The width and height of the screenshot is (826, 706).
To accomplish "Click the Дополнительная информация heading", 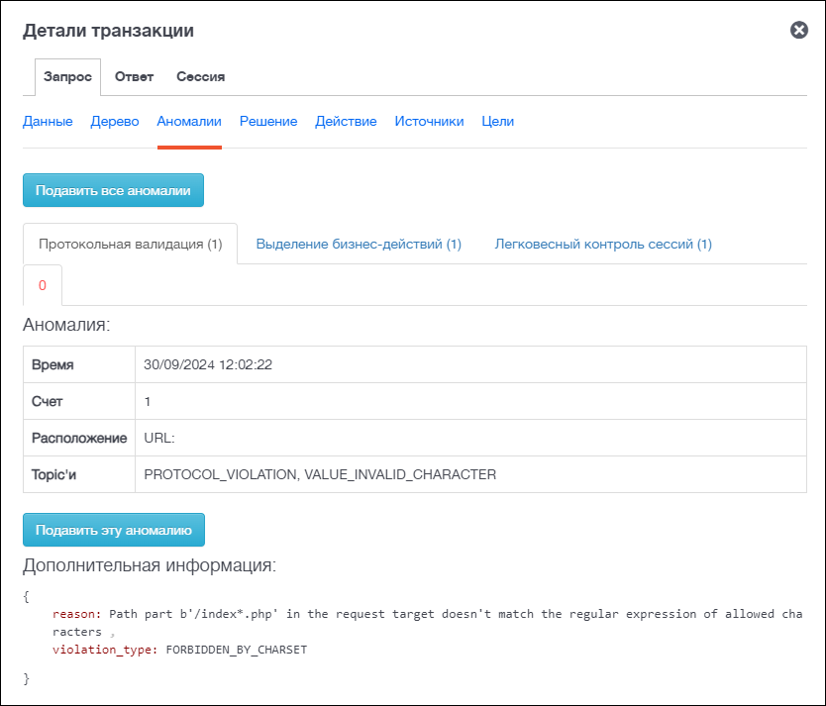I will click(x=150, y=565).
